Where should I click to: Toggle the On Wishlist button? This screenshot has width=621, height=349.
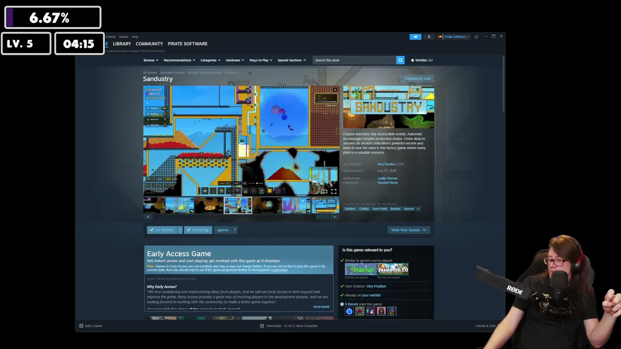[x=162, y=230]
